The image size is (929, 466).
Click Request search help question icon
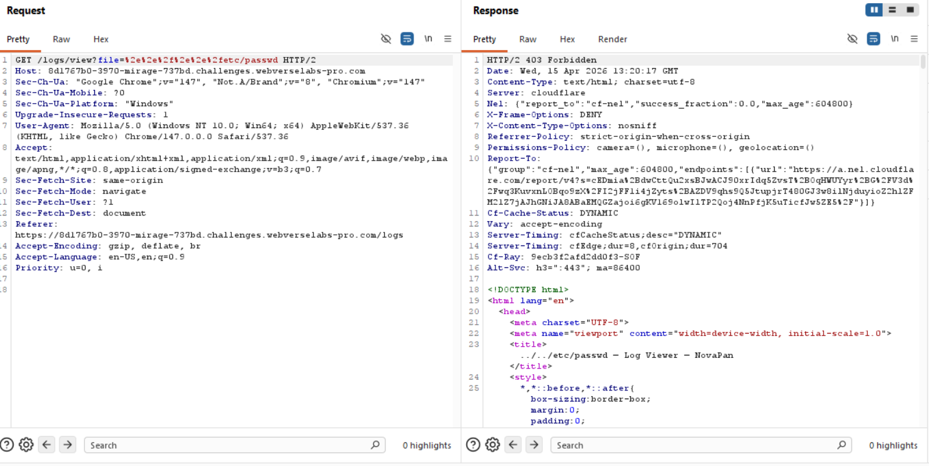pyautogui.click(x=7, y=445)
